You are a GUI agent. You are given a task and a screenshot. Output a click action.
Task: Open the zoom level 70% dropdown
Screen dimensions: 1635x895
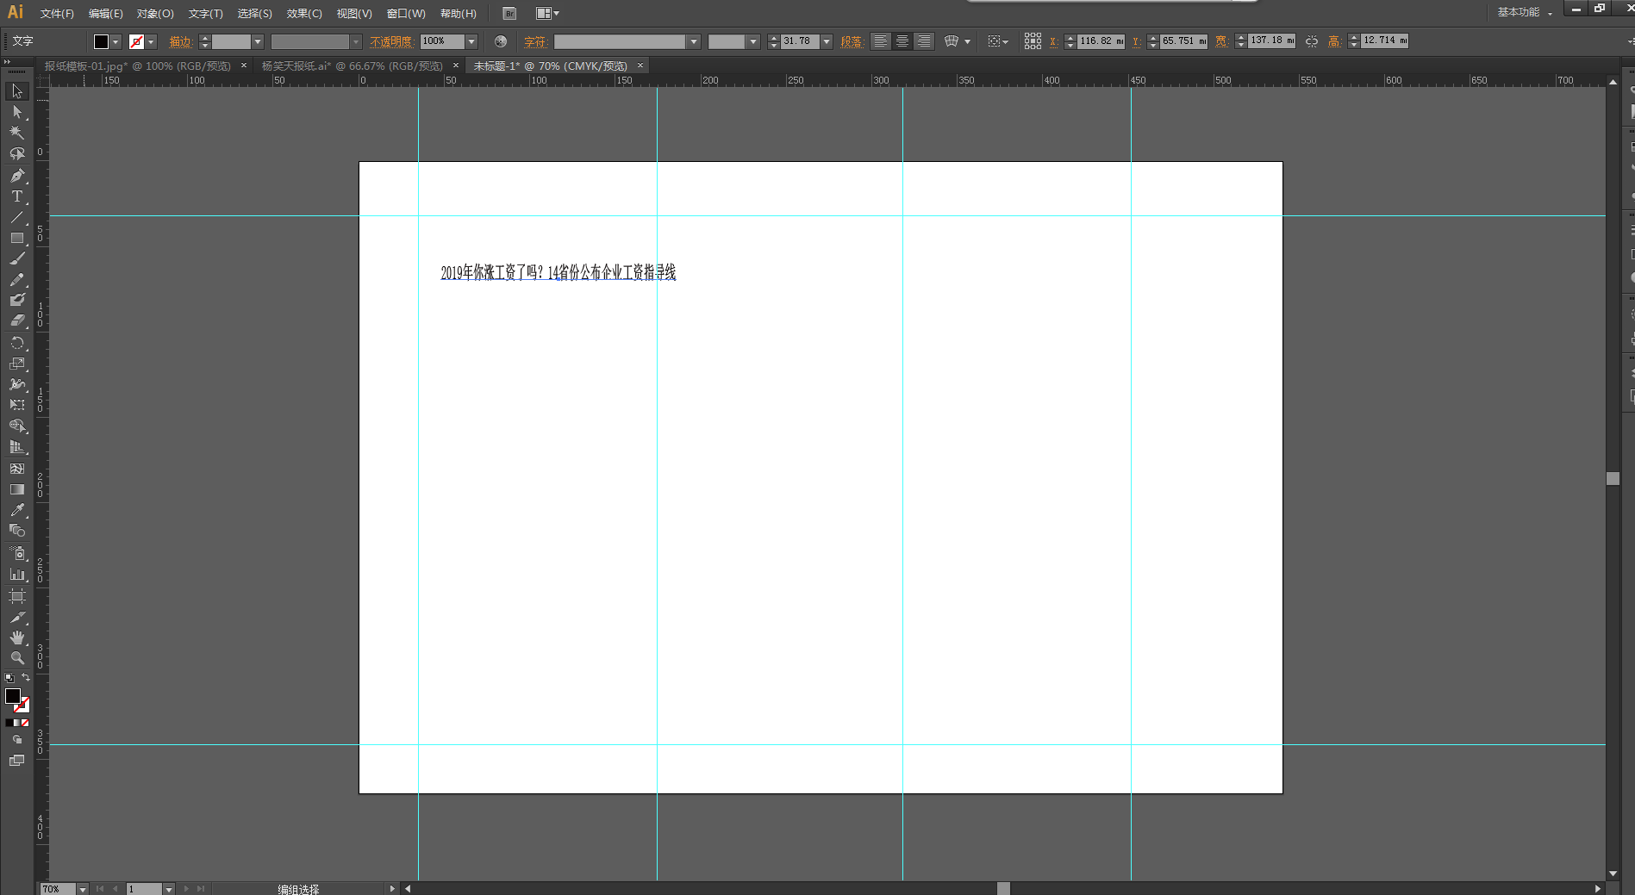coord(83,889)
